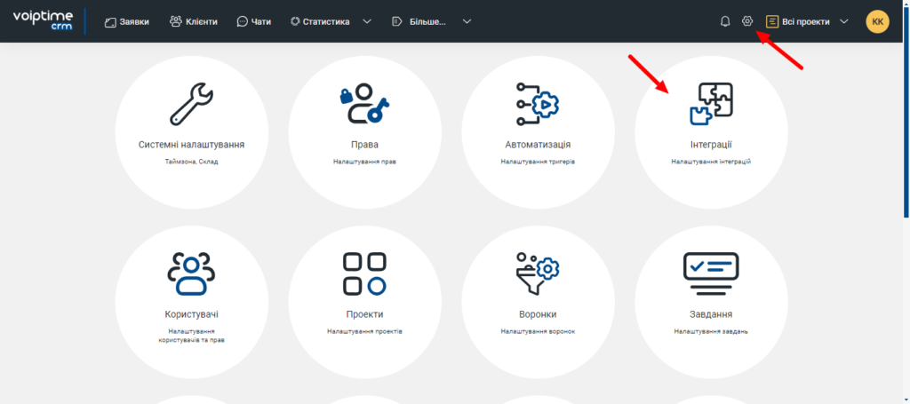Click the 'Налаштування інтеграцій' subtitle
910x404 pixels.
711,162
